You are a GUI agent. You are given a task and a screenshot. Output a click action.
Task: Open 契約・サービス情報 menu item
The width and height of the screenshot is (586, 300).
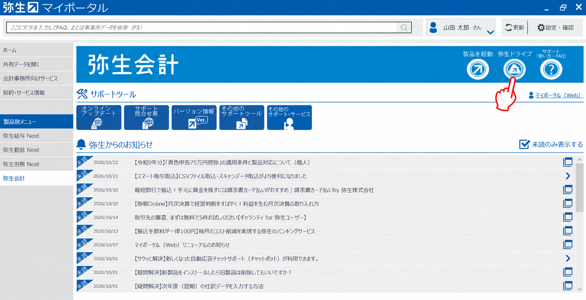(x=36, y=93)
